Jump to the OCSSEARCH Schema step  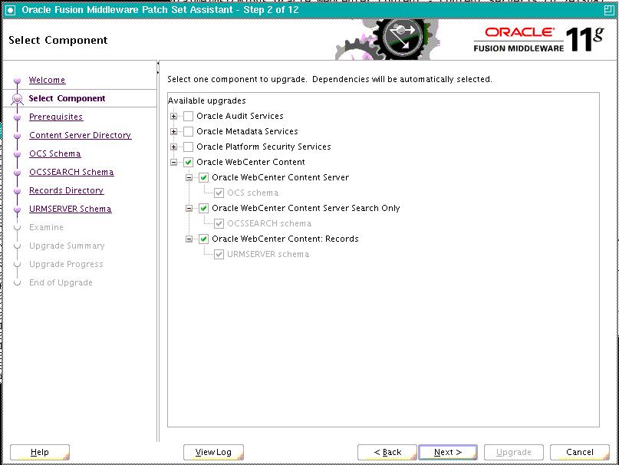click(x=71, y=172)
